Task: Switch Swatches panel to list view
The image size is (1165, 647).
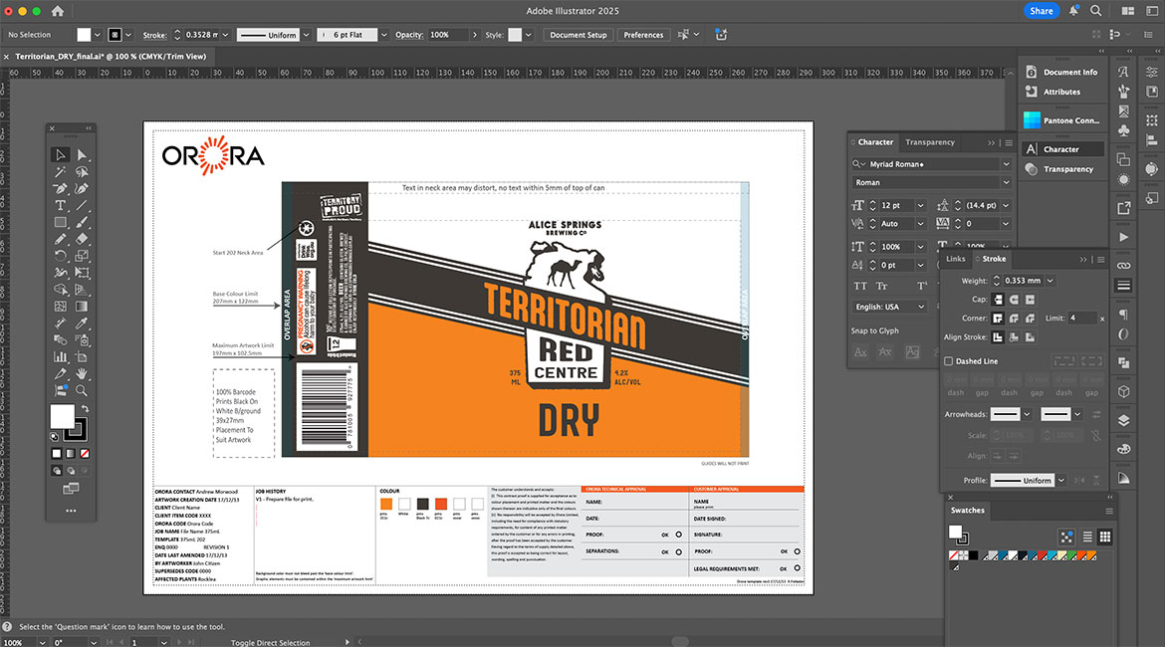Action: (x=1087, y=537)
